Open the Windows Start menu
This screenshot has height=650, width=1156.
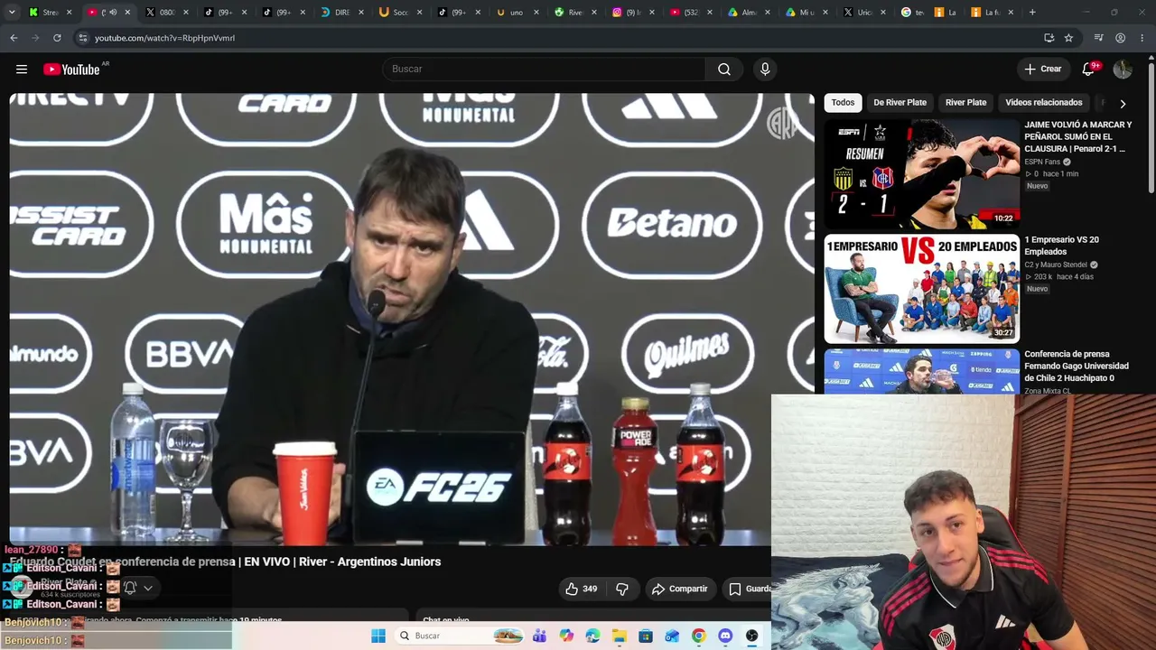pos(378,636)
